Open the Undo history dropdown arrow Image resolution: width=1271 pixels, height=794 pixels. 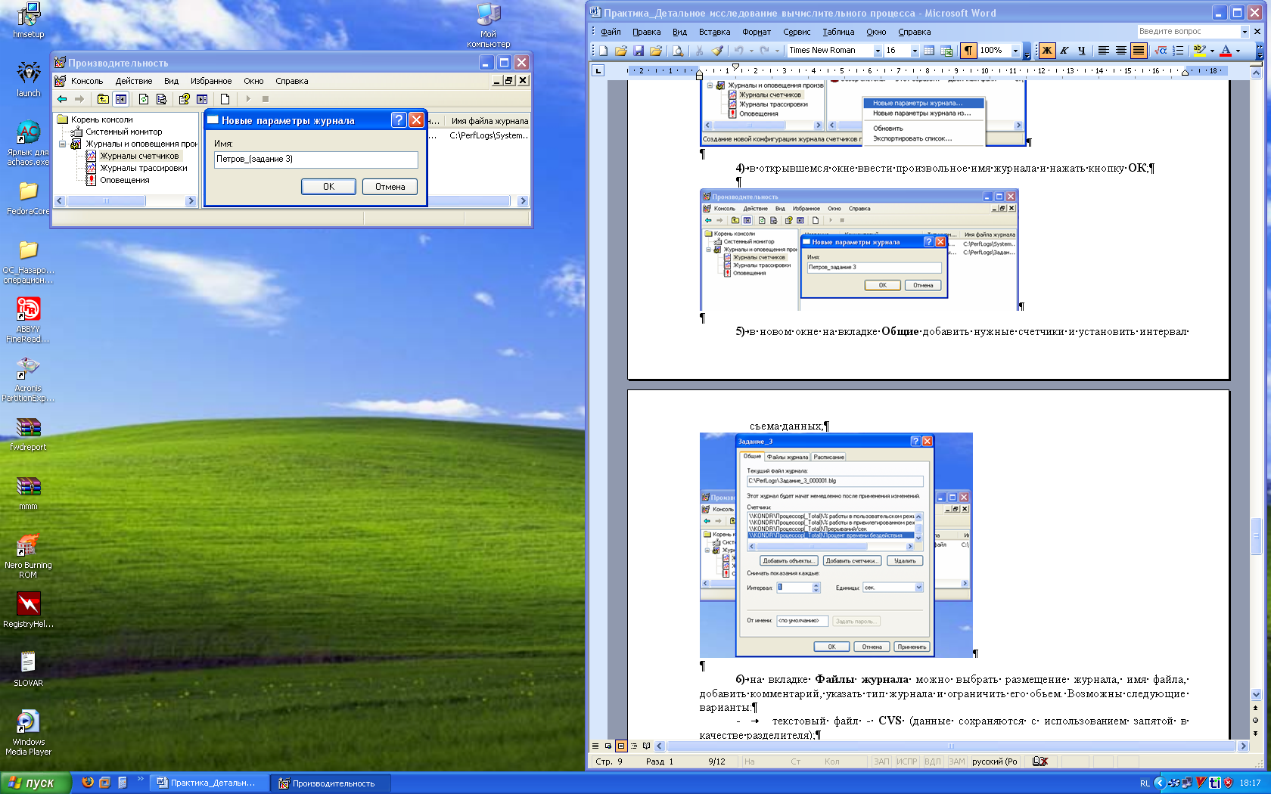click(751, 51)
